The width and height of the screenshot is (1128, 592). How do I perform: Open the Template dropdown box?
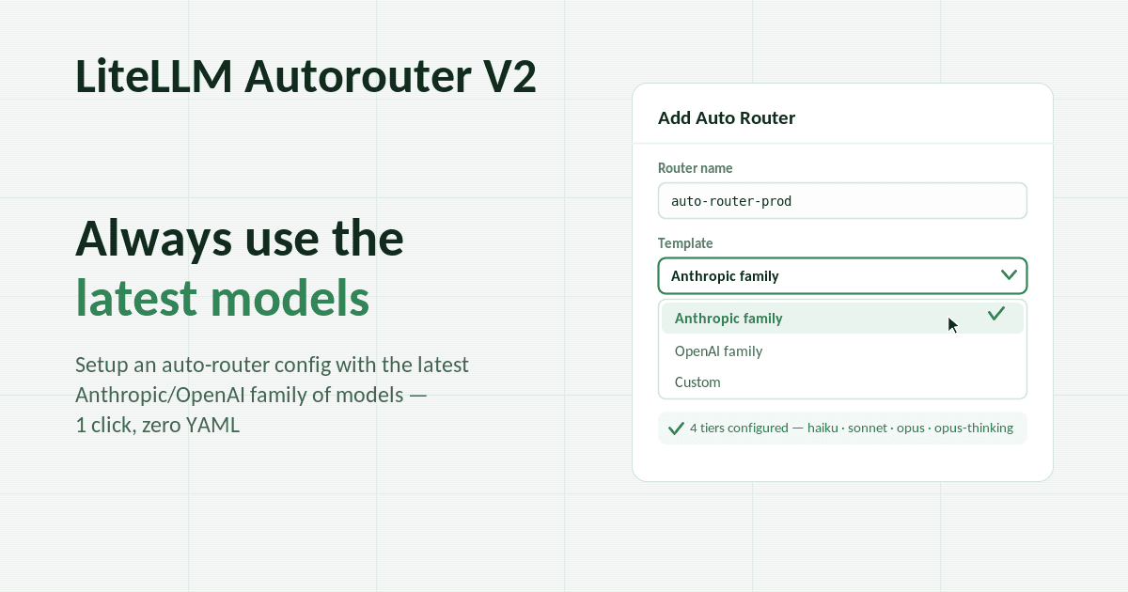point(842,276)
